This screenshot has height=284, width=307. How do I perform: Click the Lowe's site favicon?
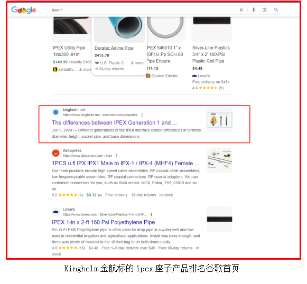(56, 212)
